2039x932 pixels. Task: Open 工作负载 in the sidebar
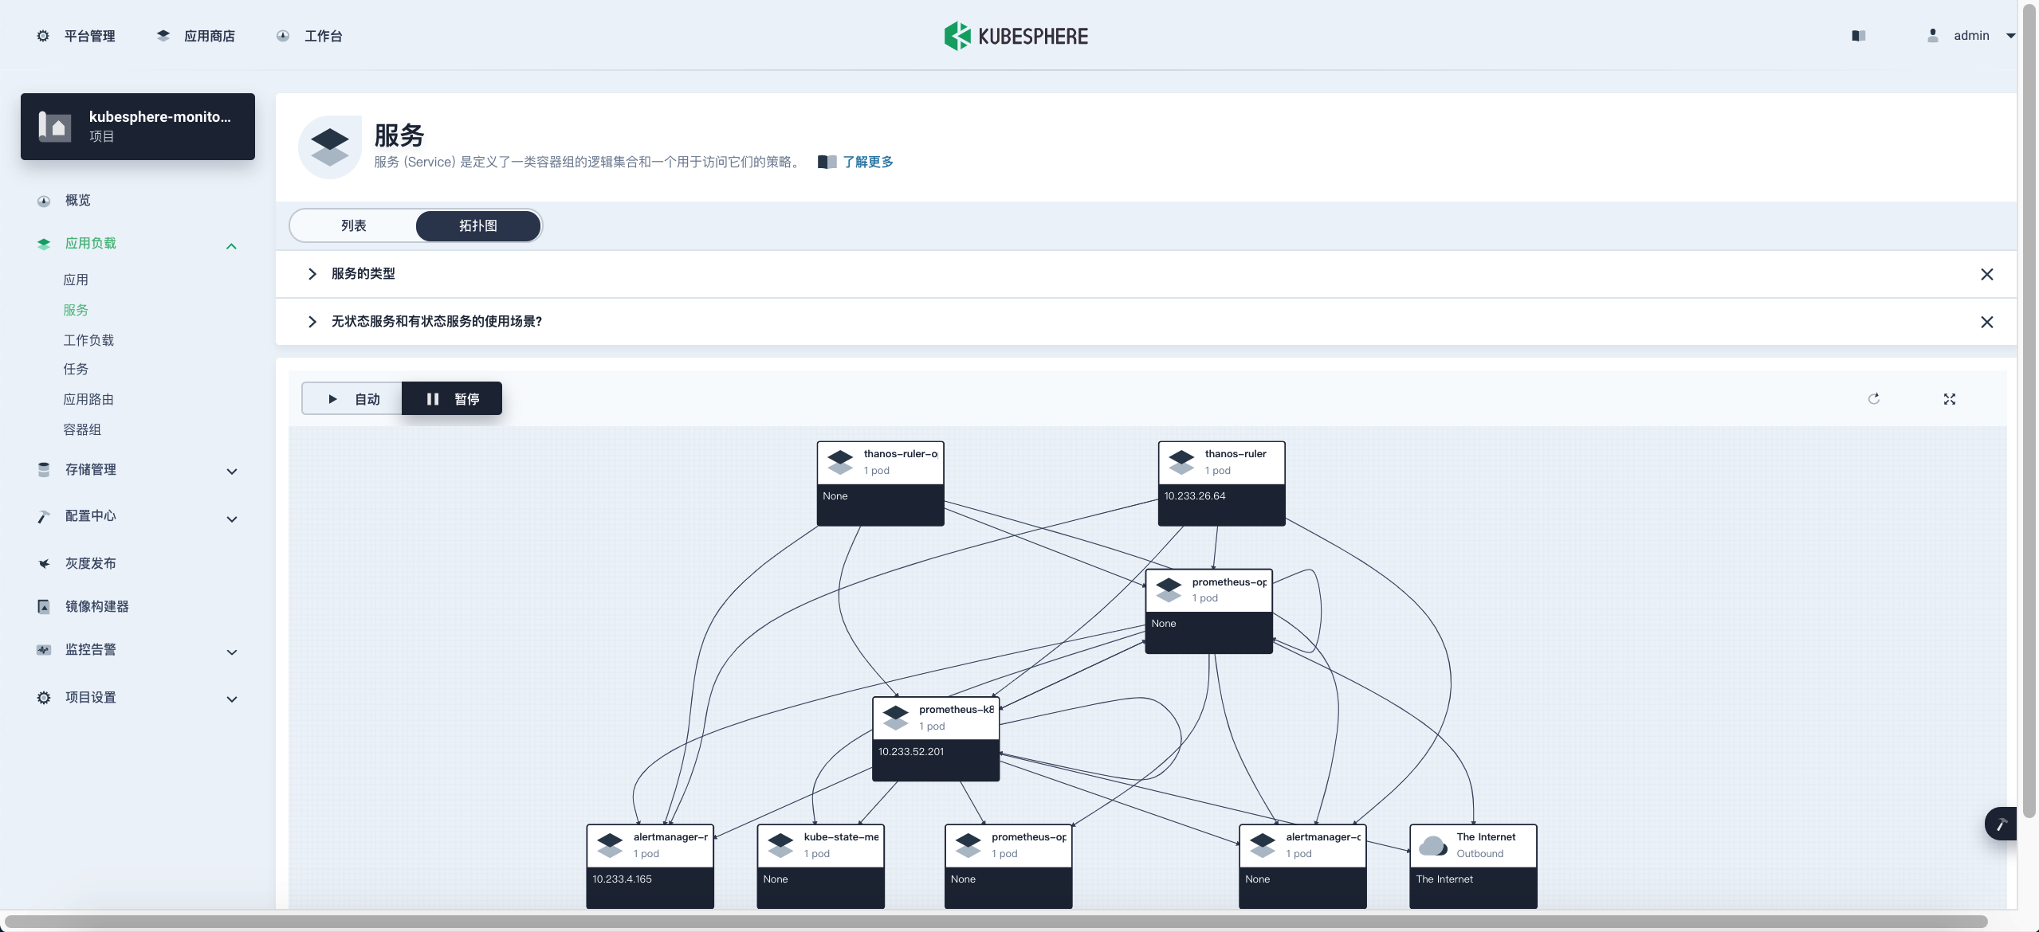[88, 340]
